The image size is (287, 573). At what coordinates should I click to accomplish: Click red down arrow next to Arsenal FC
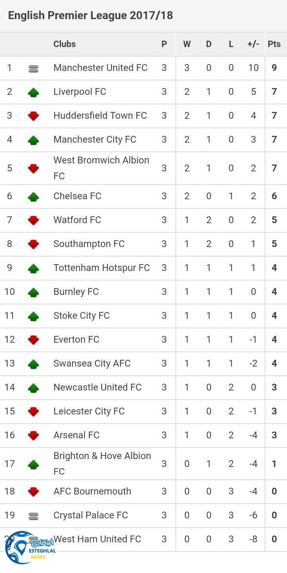(x=33, y=436)
